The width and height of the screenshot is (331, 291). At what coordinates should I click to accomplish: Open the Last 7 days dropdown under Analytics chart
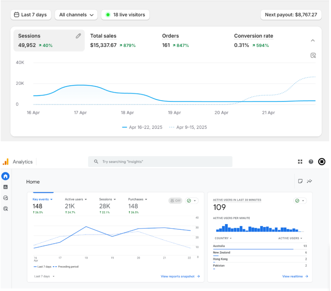click(x=44, y=276)
